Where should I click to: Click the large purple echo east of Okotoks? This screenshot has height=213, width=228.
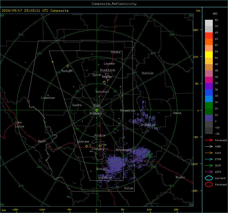click(x=116, y=164)
